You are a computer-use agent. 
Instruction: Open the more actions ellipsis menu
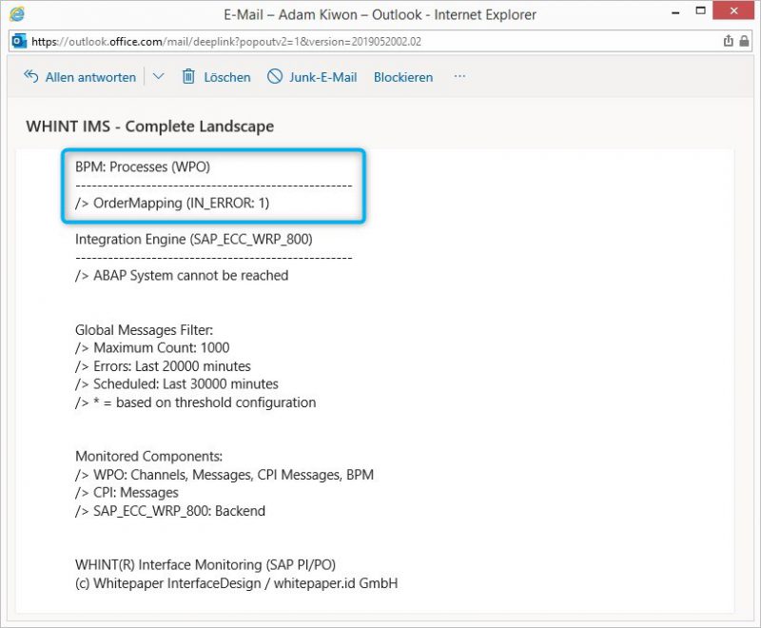click(459, 76)
